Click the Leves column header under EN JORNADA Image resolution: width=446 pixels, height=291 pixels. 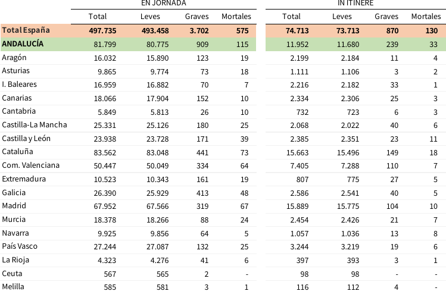(x=151, y=17)
